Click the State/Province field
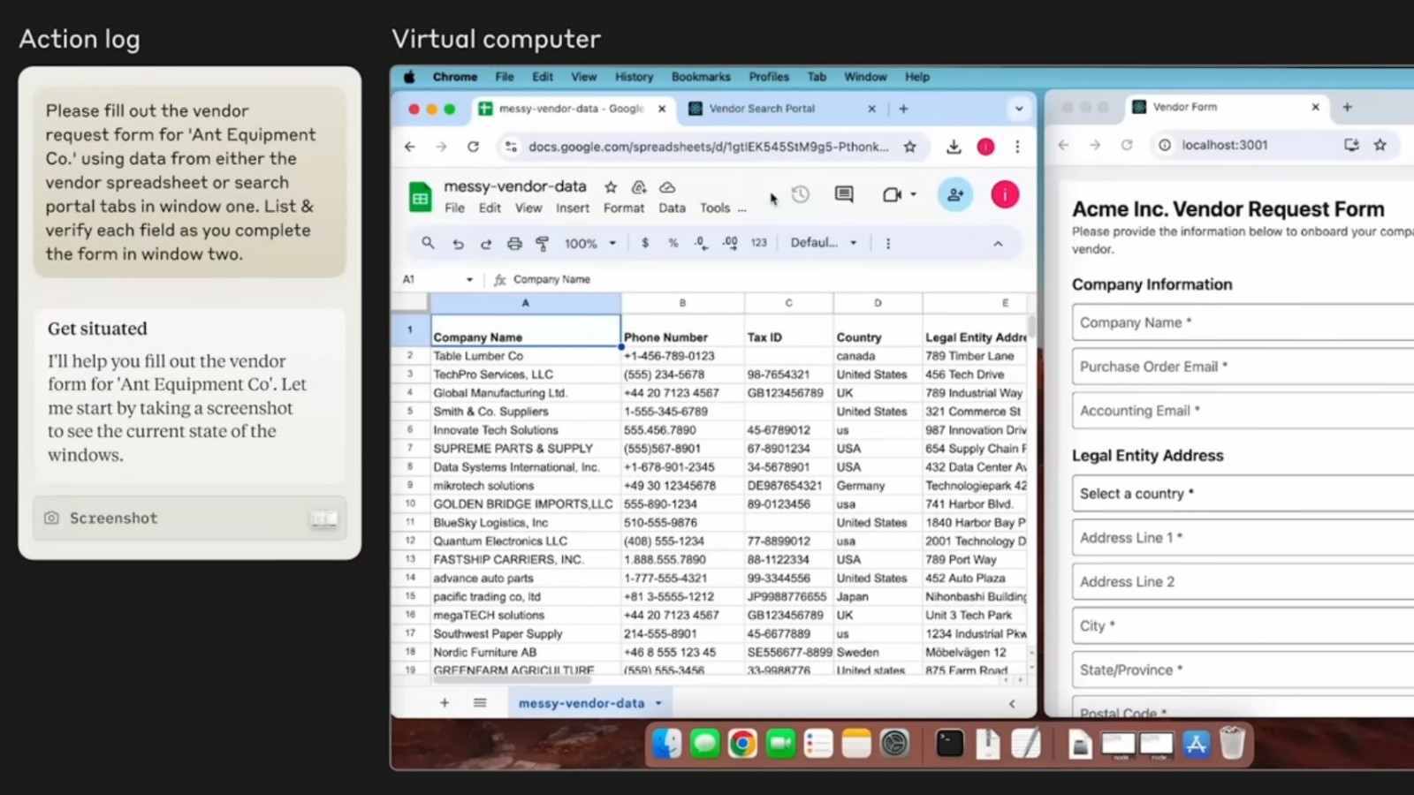 point(1243,670)
